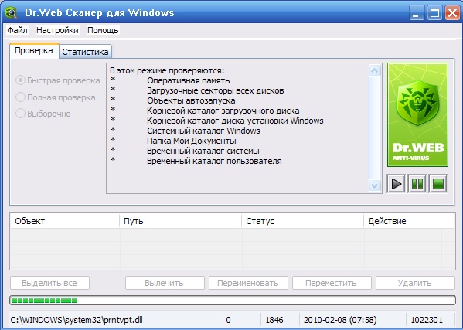
Task: Close the Dr.Web scanner window
Action: tap(452, 13)
